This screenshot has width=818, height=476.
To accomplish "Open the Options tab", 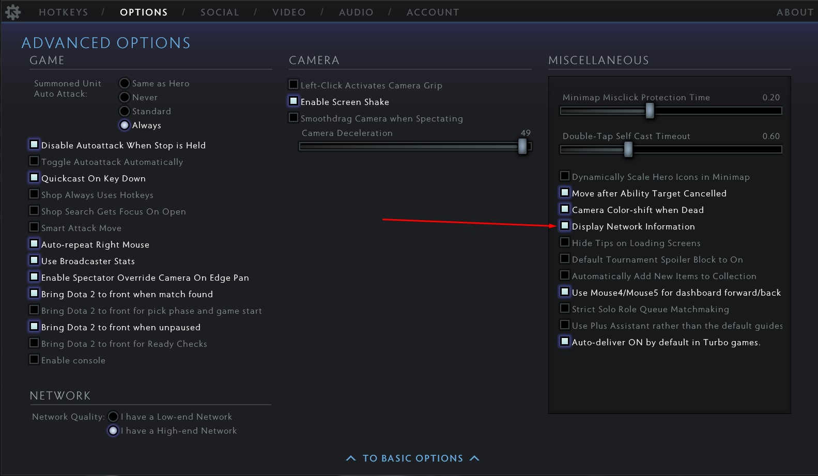I will [x=144, y=12].
